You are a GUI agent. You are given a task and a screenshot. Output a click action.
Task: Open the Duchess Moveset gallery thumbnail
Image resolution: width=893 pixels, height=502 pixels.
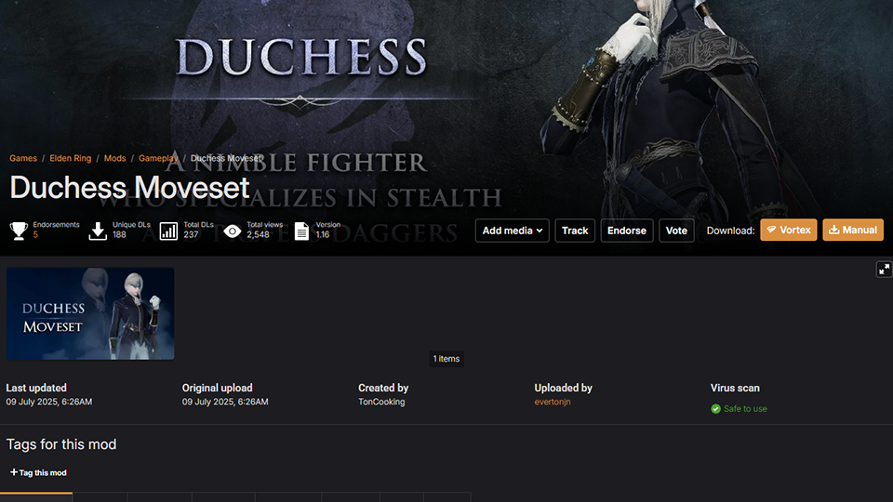pyautogui.click(x=90, y=313)
